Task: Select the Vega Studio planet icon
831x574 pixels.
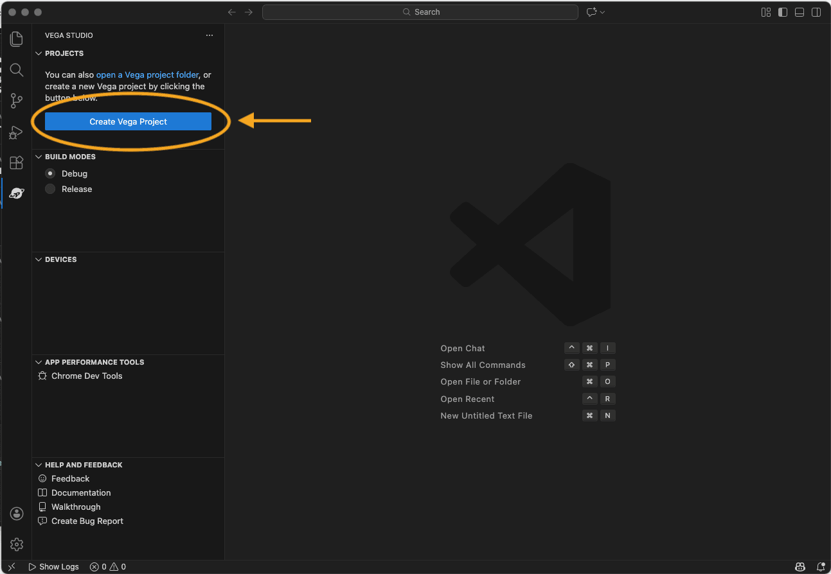Action: coord(16,193)
